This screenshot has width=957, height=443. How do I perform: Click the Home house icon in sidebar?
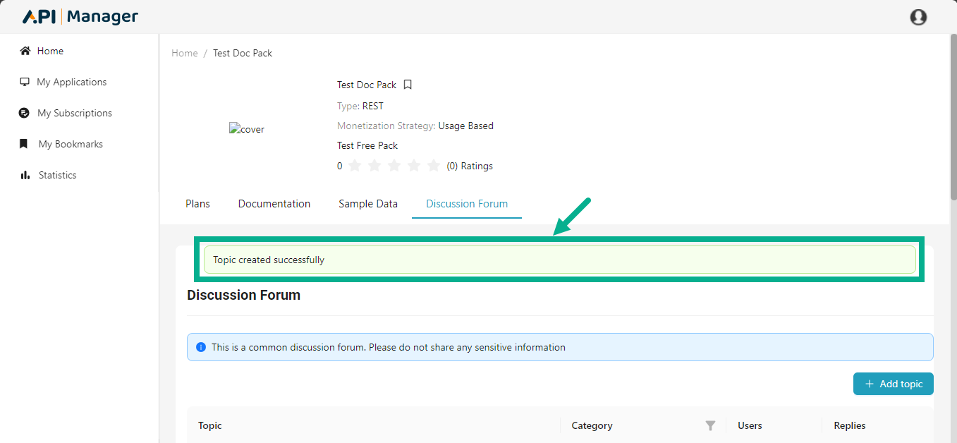point(25,51)
